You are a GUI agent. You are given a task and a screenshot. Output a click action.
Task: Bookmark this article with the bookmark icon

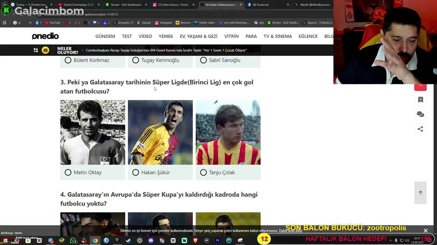coord(421,100)
